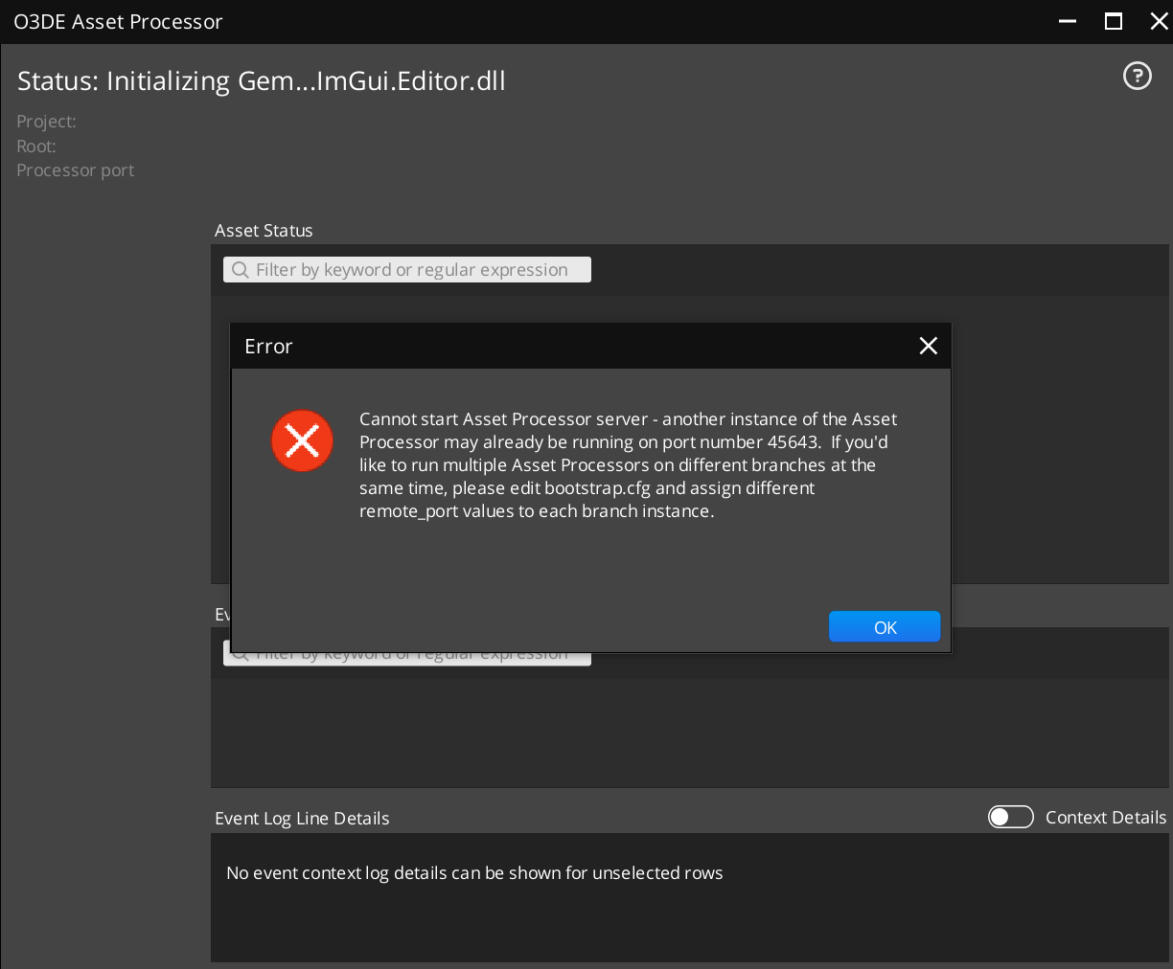Image resolution: width=1173 pixels, height=969 pixels.
Task: Click the question mark help button
Action: pyautogui.click(x=1137, y=76)
